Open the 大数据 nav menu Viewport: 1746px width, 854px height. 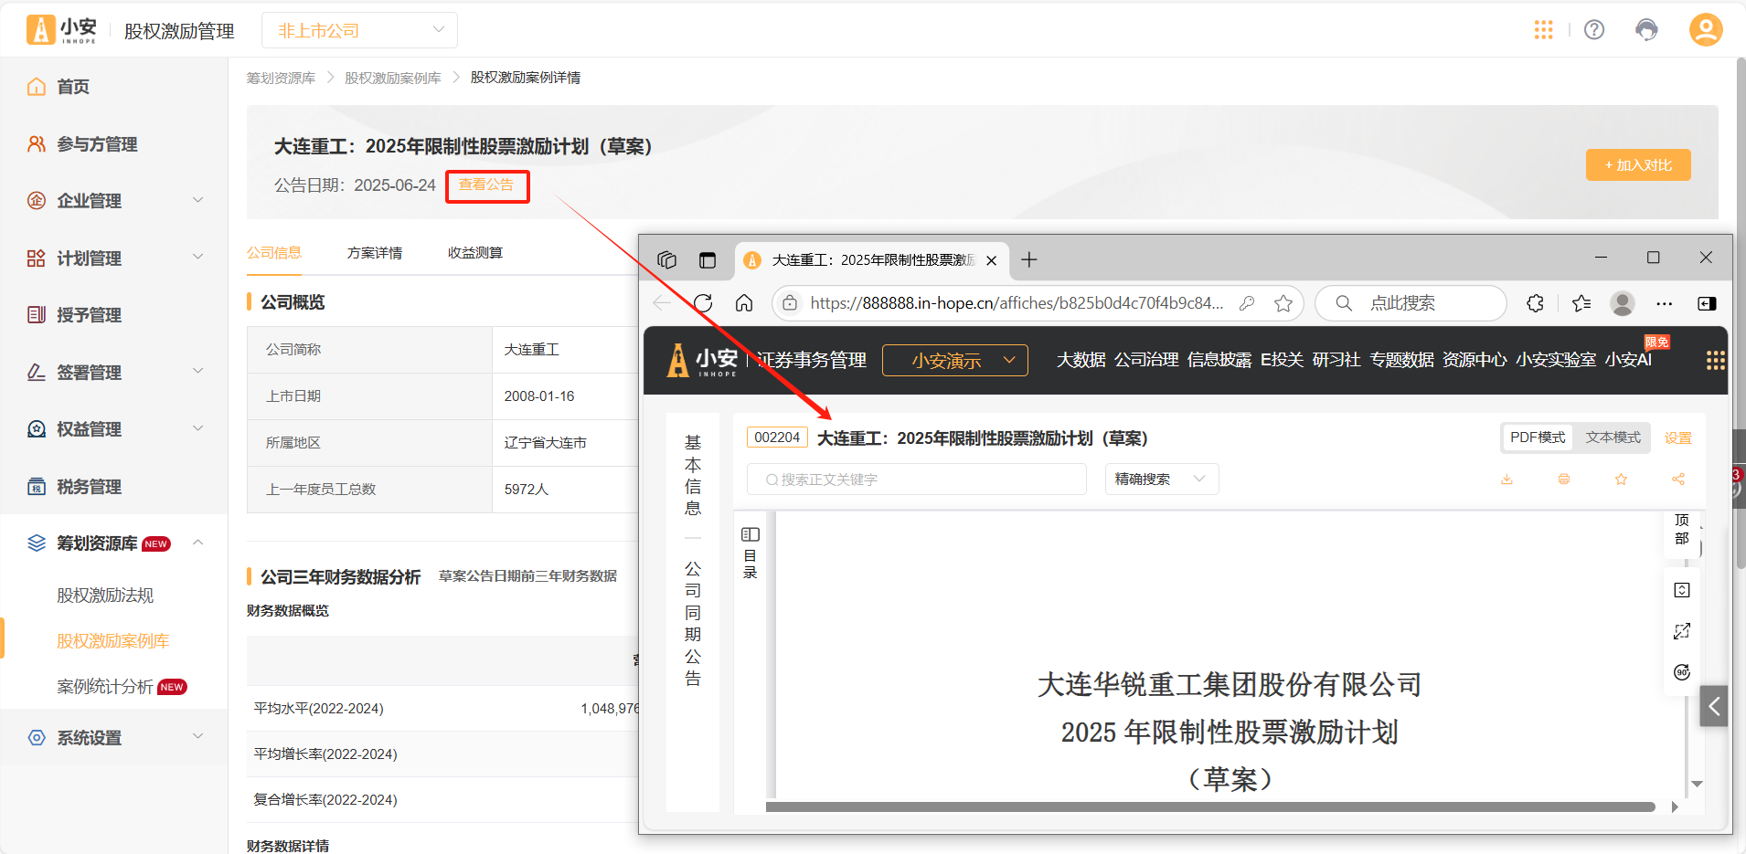coord(1081,360)
